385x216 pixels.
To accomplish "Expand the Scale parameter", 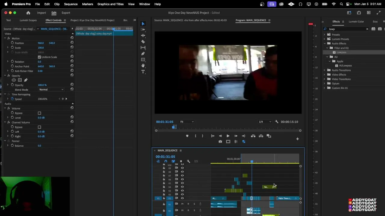I will (x=8, y=48).
